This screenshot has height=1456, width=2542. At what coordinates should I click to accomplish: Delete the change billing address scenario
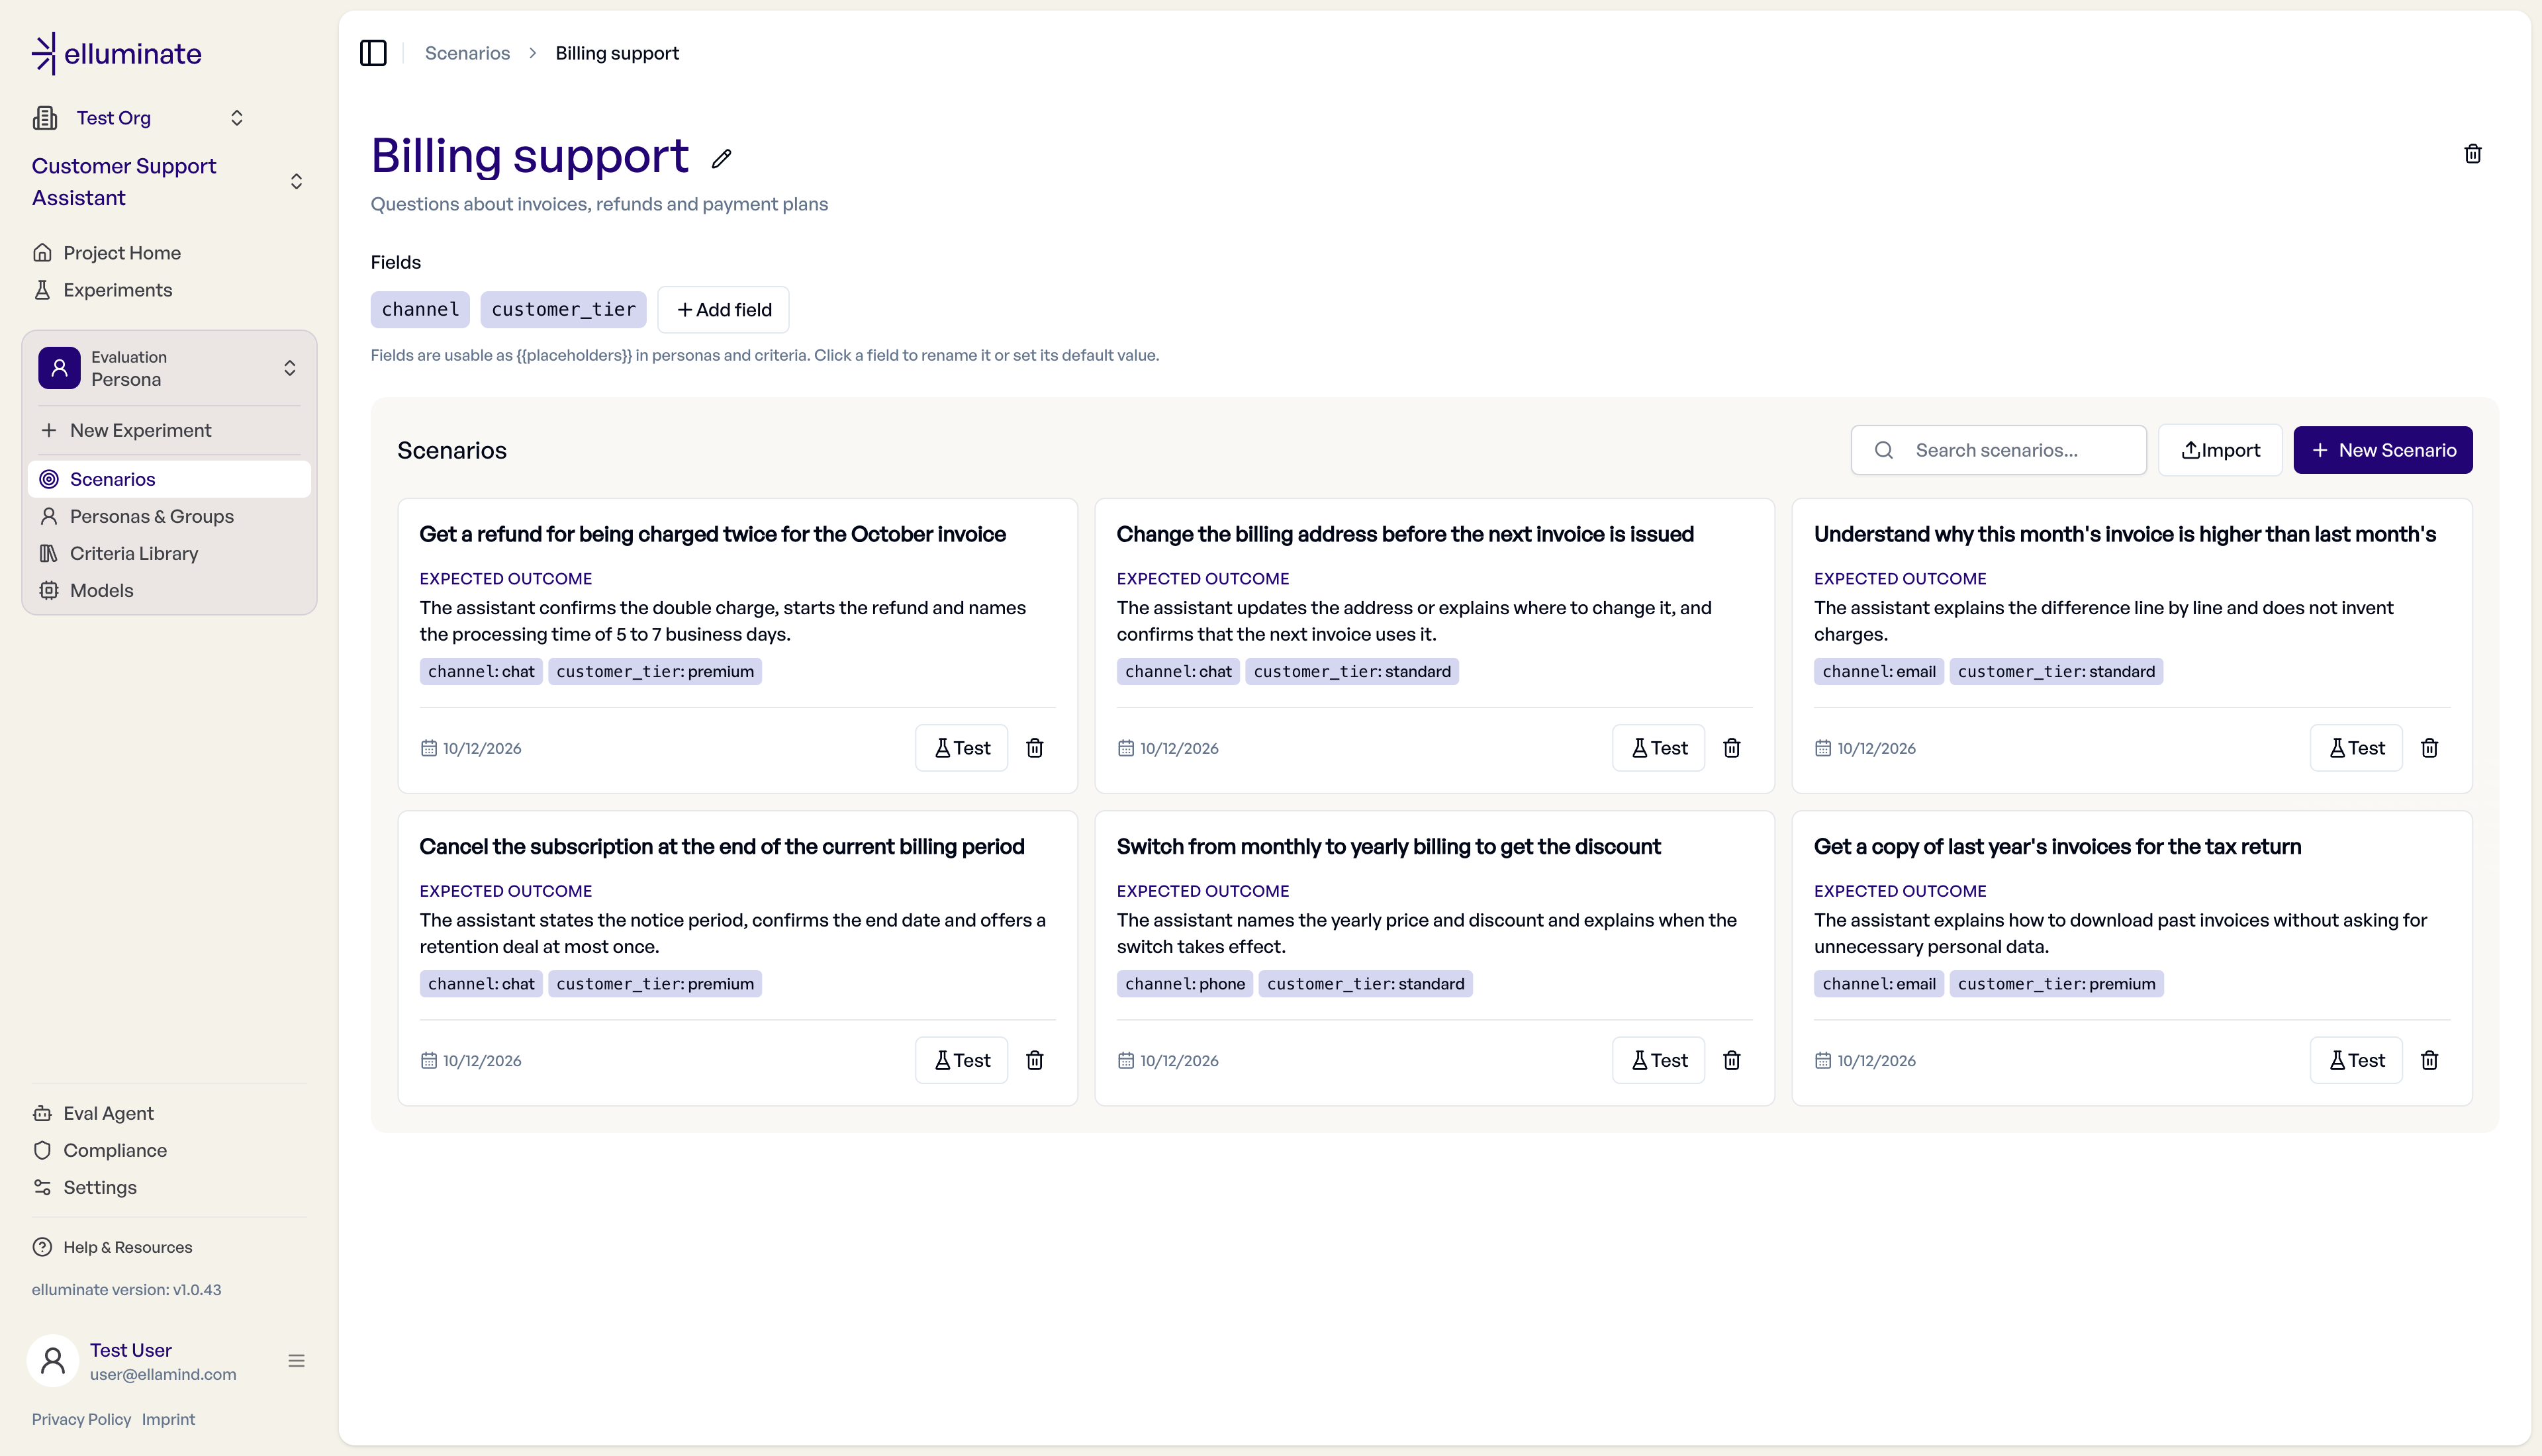tap(1731, 748)
